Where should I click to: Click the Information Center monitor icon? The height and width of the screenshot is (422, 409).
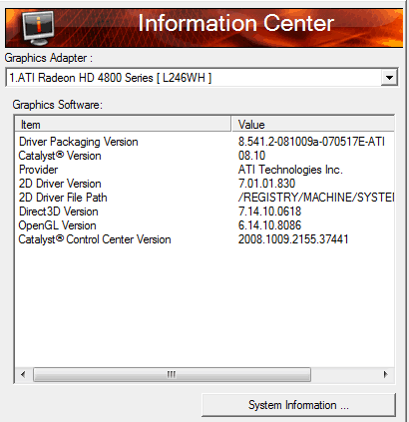click(38, 28)
